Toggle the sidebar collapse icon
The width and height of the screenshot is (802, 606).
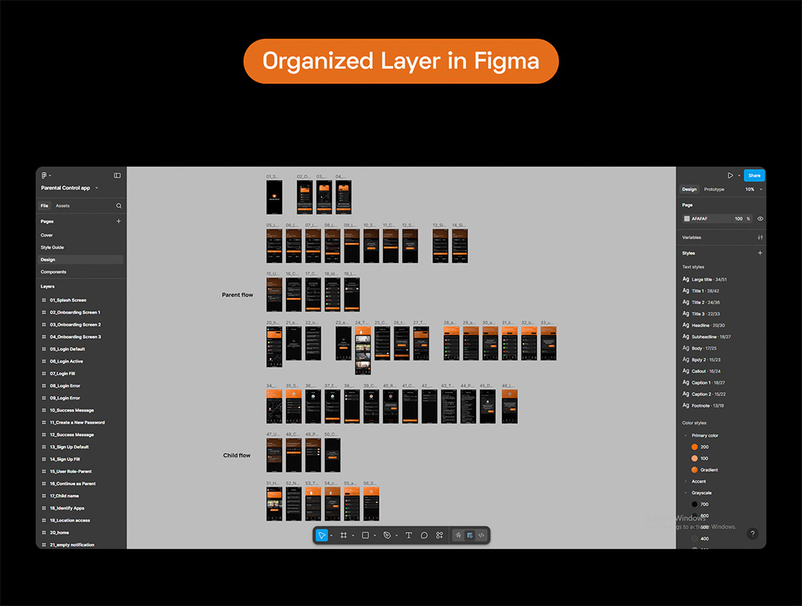[117, 175]
